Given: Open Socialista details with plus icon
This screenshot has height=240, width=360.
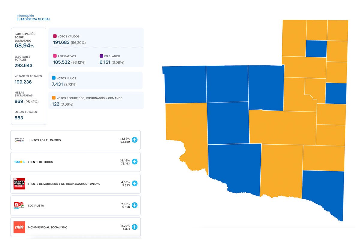Looking at the screenshot, I should click(135, 205).
